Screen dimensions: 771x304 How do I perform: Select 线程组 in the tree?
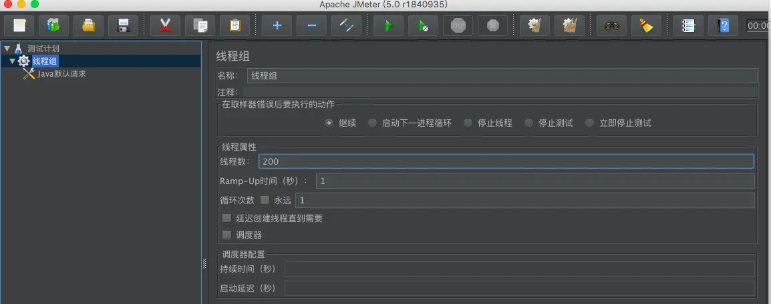tap(45, 61)
